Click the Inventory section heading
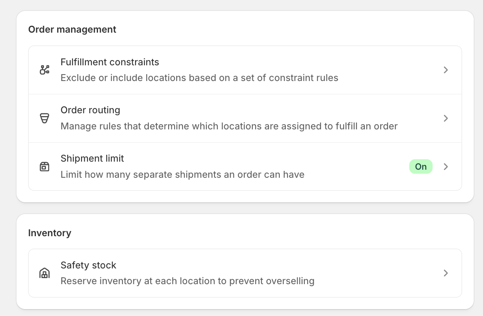The width and height of the screenshot is (483, 316). click(x=50, y=233)
